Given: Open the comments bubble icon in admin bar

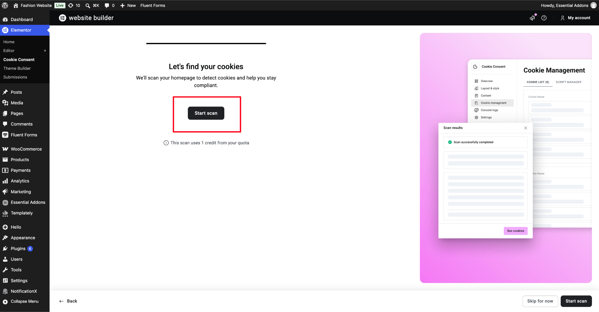Looking at the screenshot, I should [109, 5].
